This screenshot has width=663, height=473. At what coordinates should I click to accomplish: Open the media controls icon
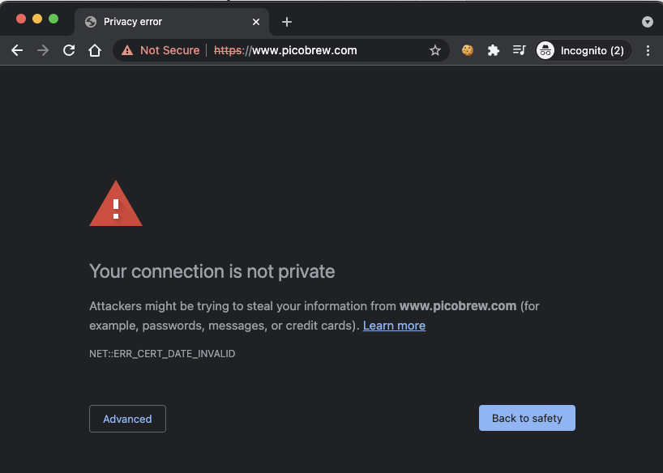[519, 51]
